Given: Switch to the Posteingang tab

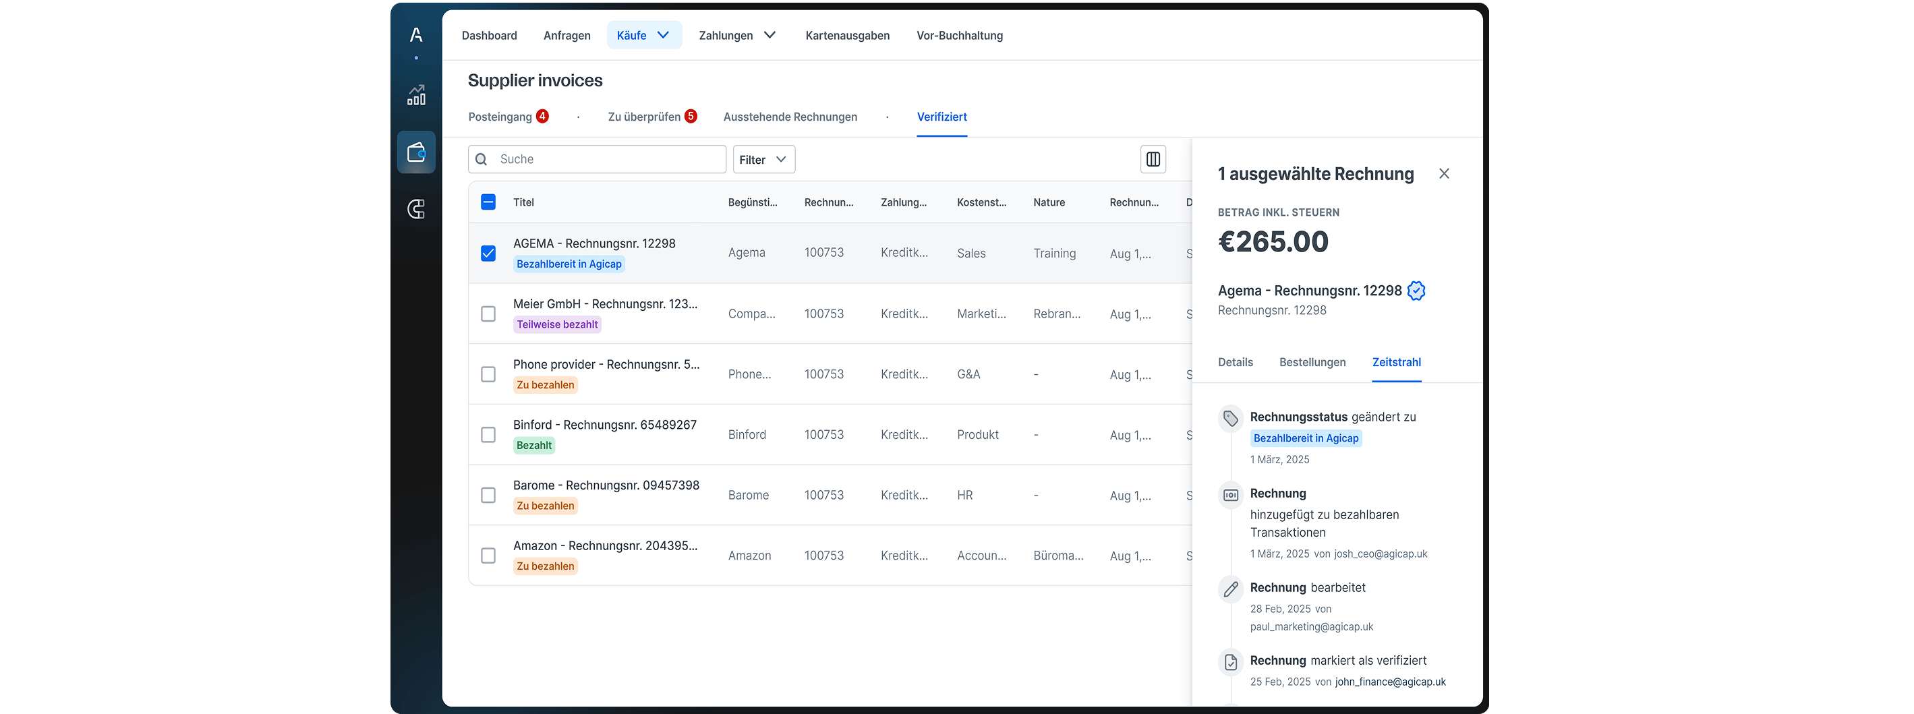Looking at the screenshot, I should click(x=500, y=117).
